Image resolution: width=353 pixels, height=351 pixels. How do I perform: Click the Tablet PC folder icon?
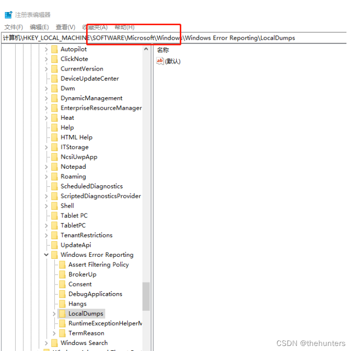pyautogui.click(x=54, y=216)
